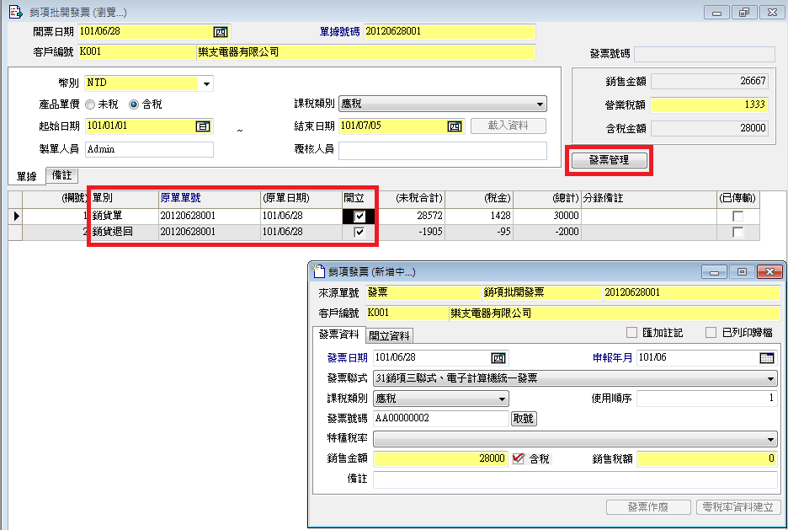This screenshot has height=530, width=788.
Task: Open calendar icon beside 結束日期
Action: coord(455,126)
